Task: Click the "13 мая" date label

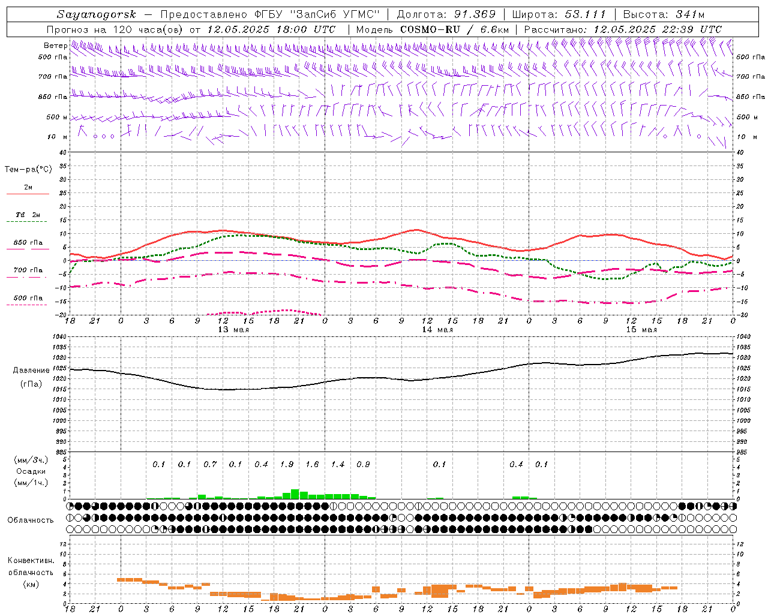Action: [233, 330]
